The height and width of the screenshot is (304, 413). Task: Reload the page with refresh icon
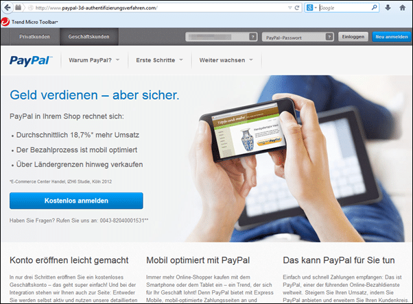click(x=297, y=8)
